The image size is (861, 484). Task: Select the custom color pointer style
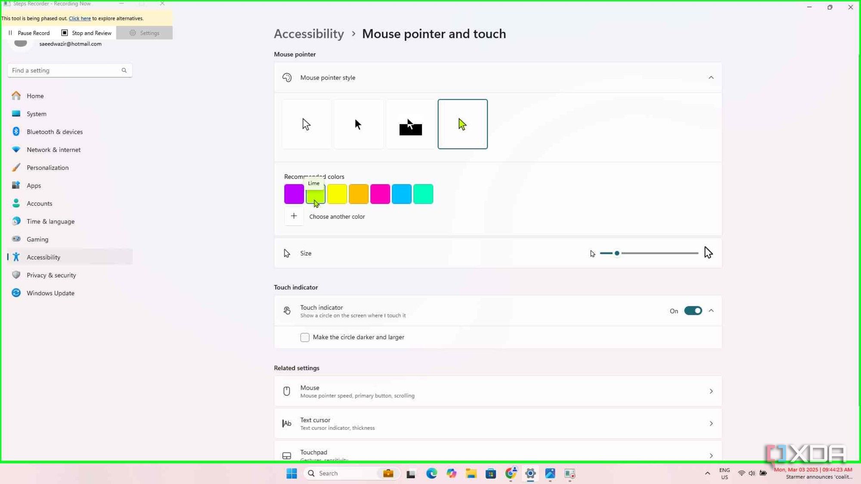click(462, 124)
